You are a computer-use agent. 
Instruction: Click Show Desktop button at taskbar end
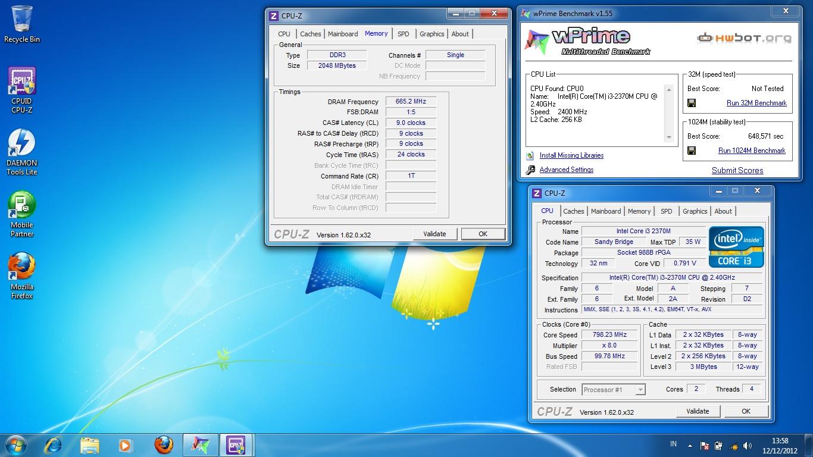click(x=809, y=445)
